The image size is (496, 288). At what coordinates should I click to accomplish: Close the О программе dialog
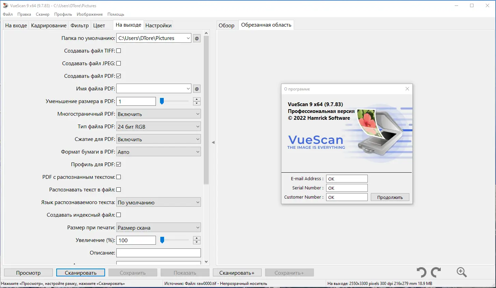407,89
